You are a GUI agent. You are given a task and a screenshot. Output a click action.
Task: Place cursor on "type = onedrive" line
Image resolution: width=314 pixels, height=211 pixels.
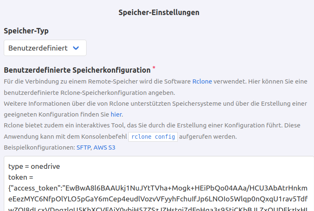coord(34,167)
